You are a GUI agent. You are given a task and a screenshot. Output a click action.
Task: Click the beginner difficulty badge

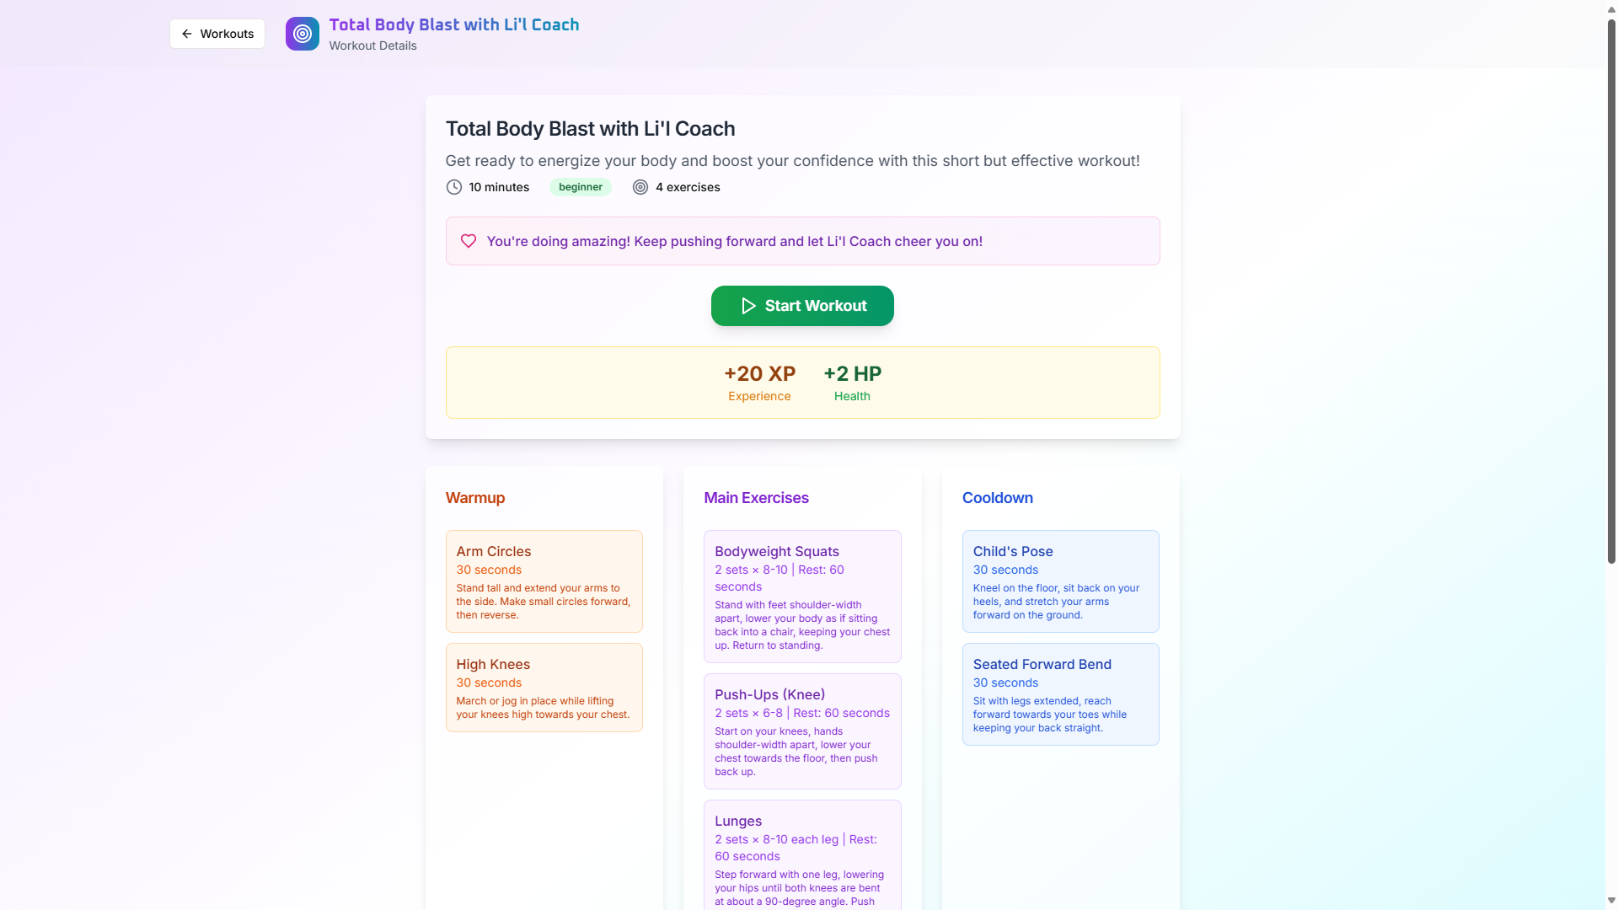[x=580, y=187]
